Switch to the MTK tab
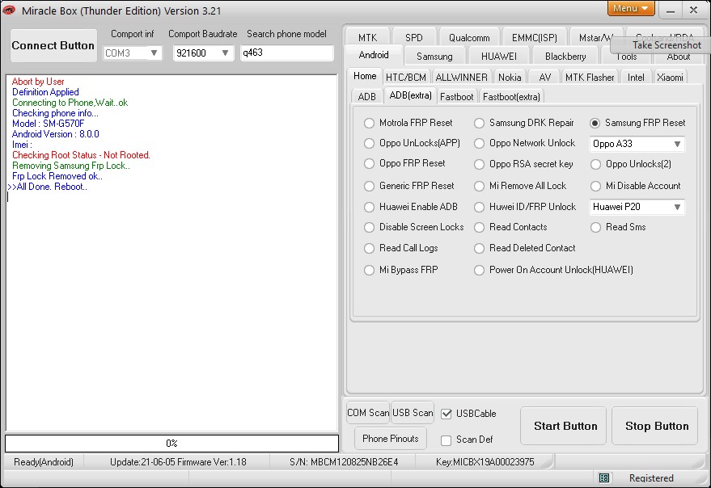711x488 pixels. point(367,38)
